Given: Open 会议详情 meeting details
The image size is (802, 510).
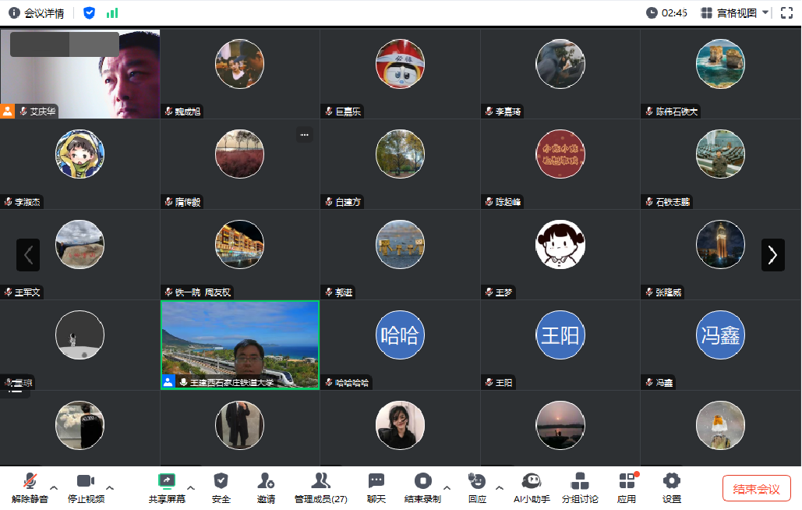Looking at the screenshot, I should coord(37,12).
